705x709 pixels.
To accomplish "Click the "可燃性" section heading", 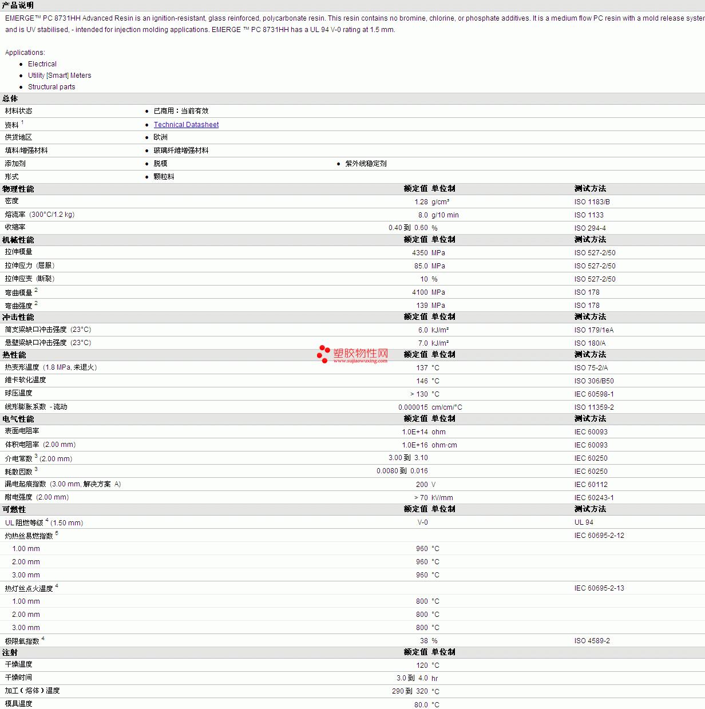I will pyautogui.click(x=14, y=509).
